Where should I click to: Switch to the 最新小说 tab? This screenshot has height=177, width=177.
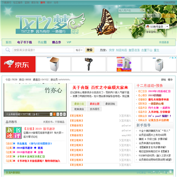tap(79, 104)
